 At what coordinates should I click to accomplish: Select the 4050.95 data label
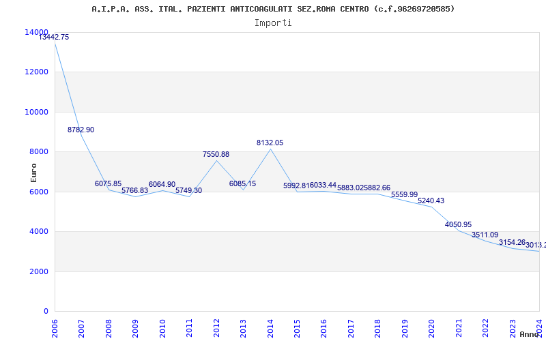click(x=458, y=225)
